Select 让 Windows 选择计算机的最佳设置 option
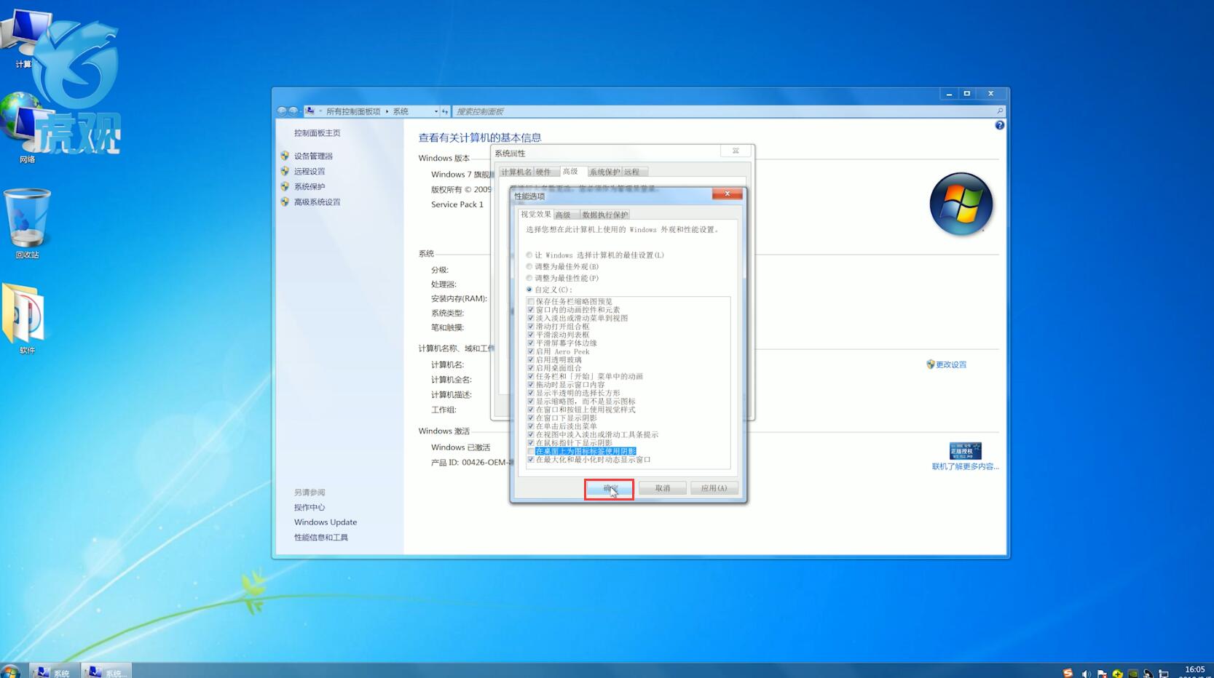The image size is (1214, 678). point(529,255)
